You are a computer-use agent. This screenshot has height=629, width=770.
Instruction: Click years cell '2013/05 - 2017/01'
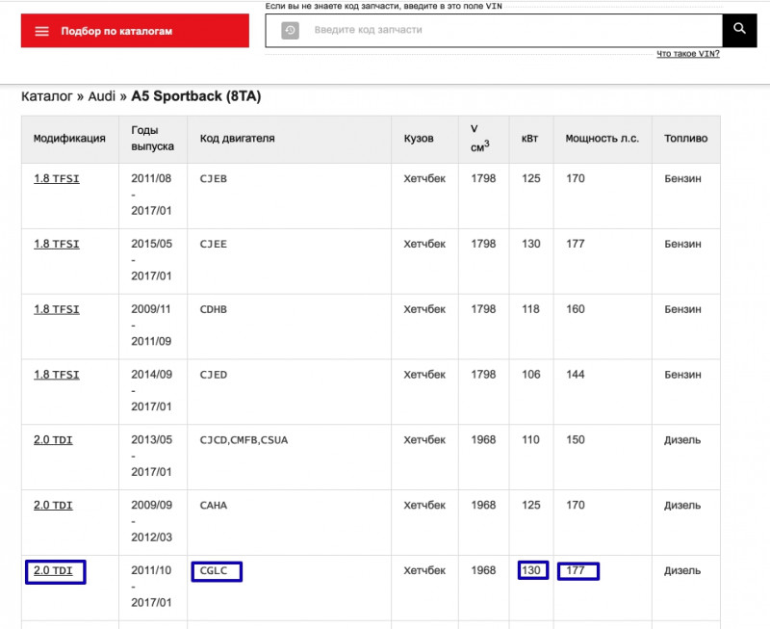[x=151, y=456]
